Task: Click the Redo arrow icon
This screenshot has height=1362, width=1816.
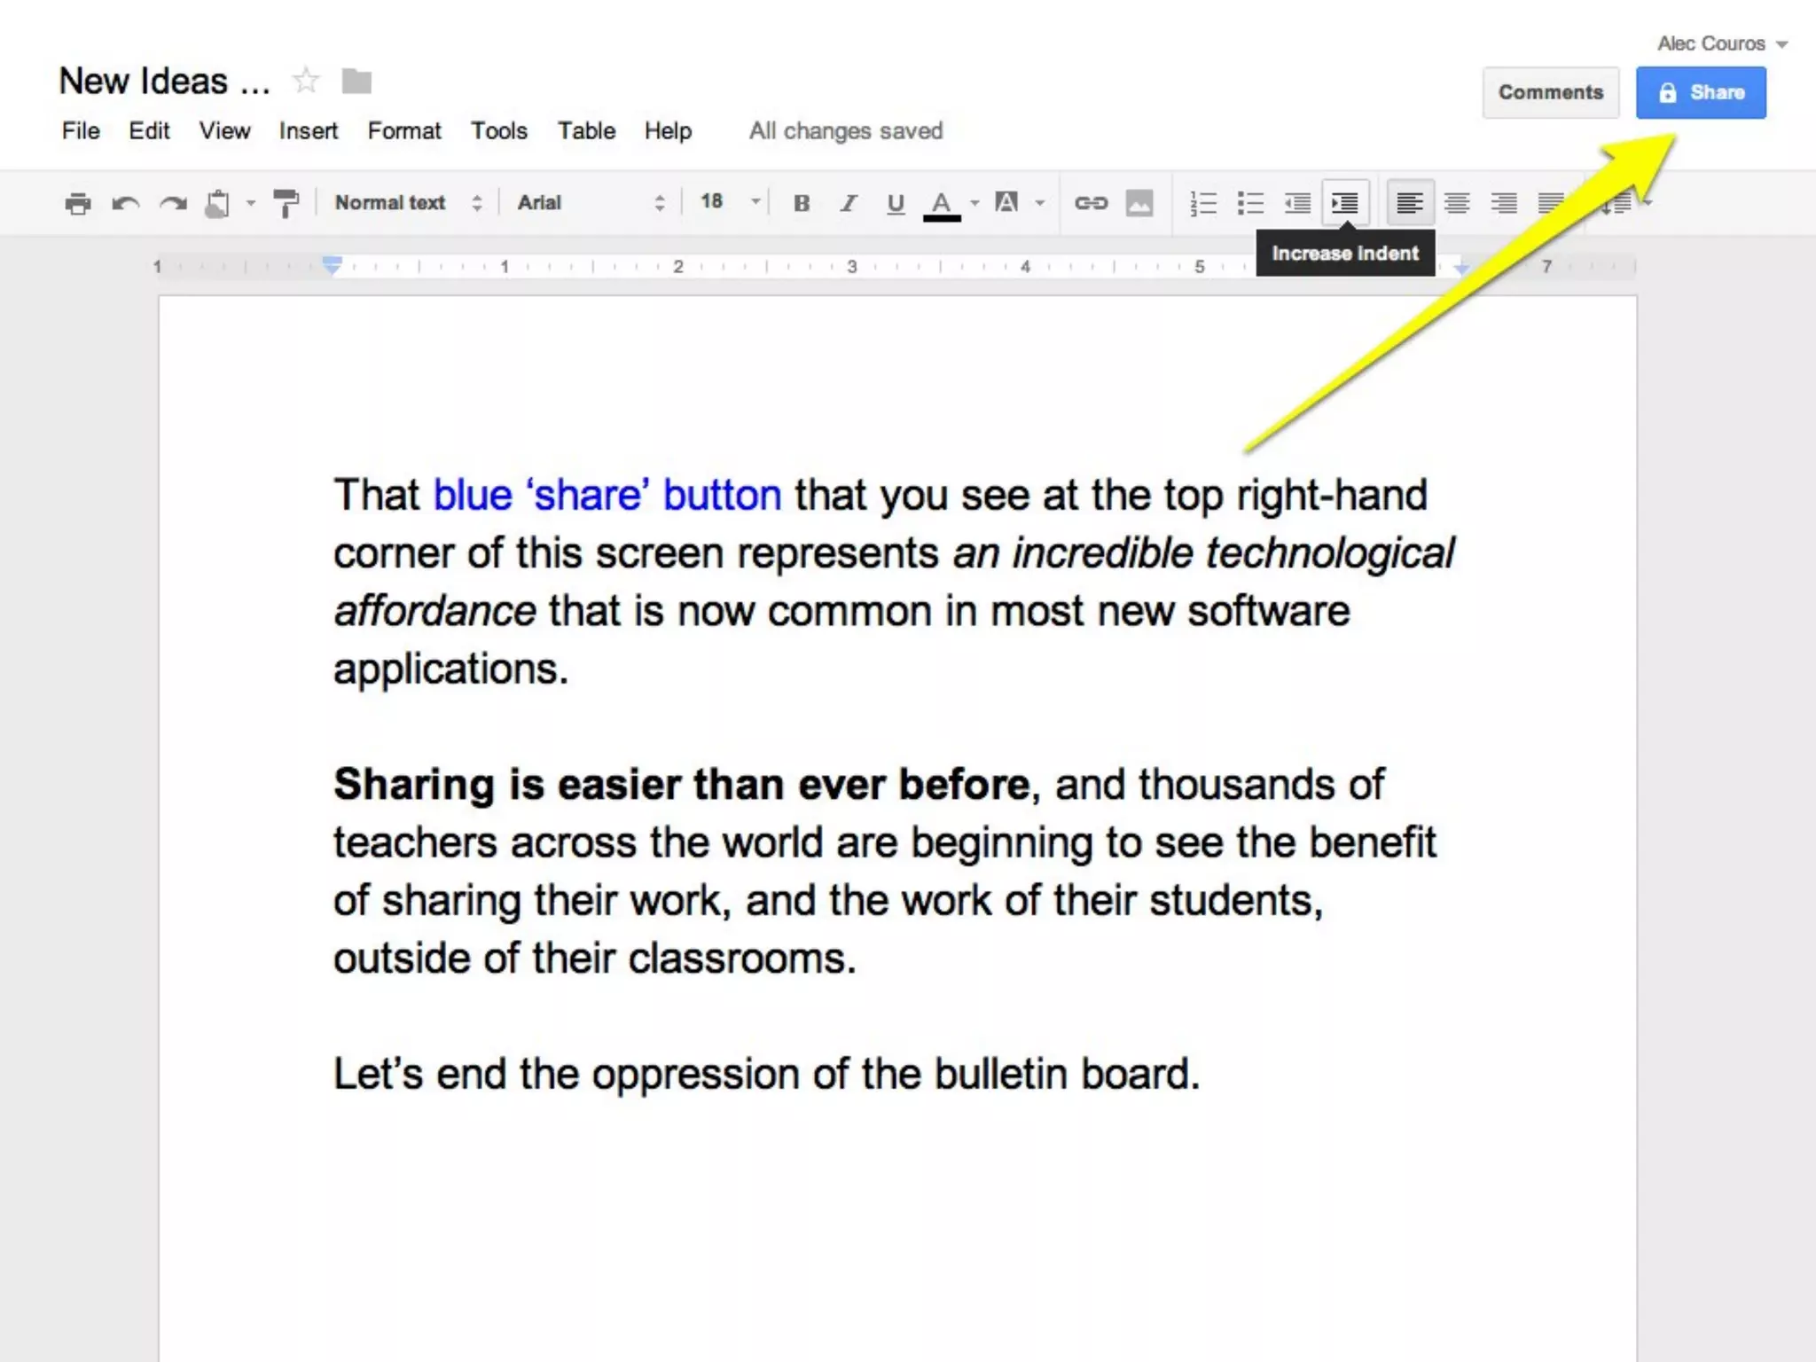Action: [x=173, y=203]
